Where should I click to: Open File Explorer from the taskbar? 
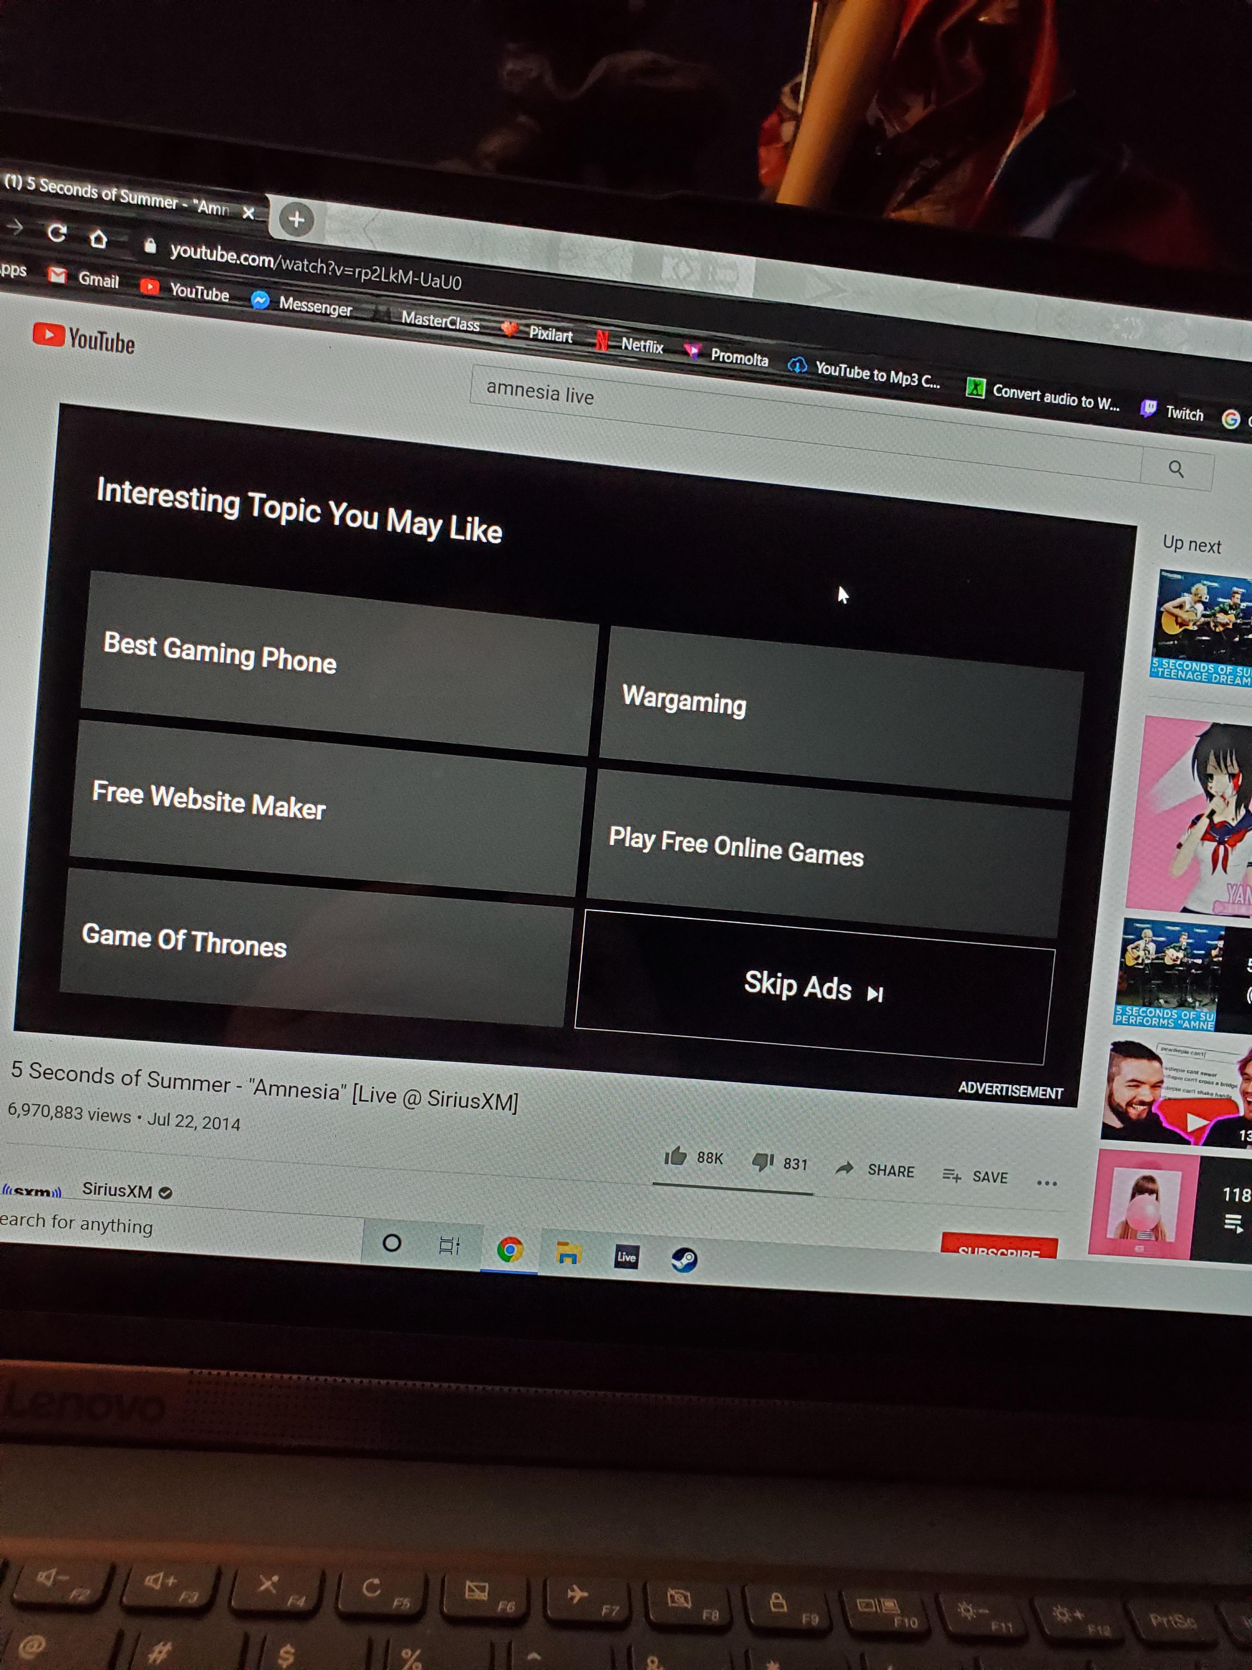(x=568, y=1253)
